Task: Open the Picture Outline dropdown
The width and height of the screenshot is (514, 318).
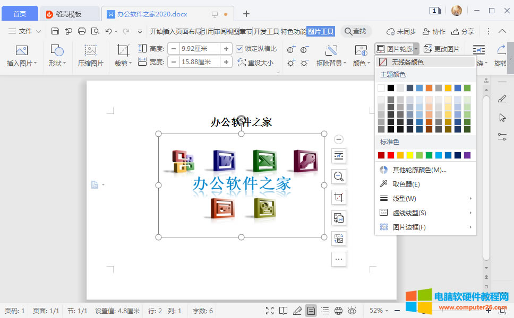Action: tap(397, 49)
